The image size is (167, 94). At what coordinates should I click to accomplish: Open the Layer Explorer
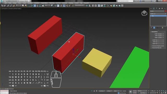pyautogui.click(x=96, y=6)
